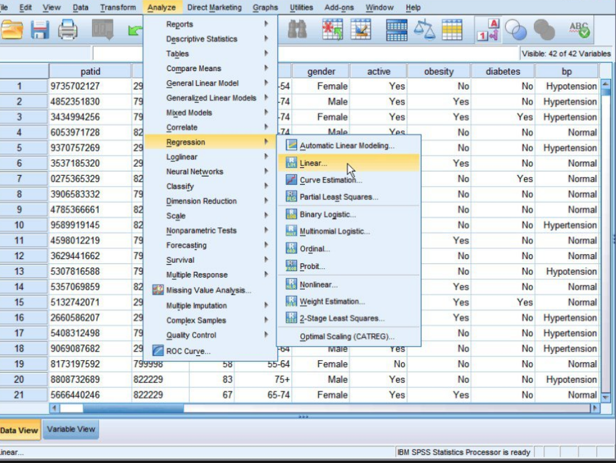Switch to Variable View tab
This screenshot has width=616, height=463.
tap(71, 429)
